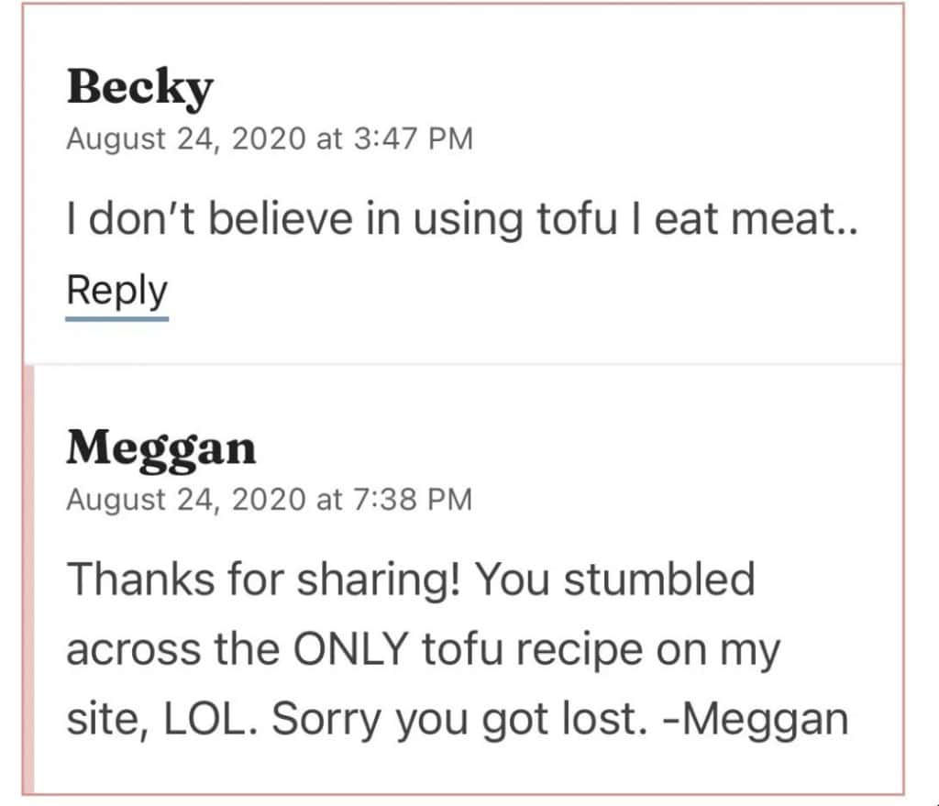Click the Becky author name
Viewport: 939px width, 806px height.
pyautogui.click(x=139, y=88)
